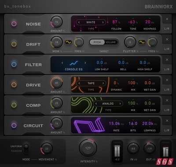Remove the COMP module with X
The image size is (176, 167).
167,100
